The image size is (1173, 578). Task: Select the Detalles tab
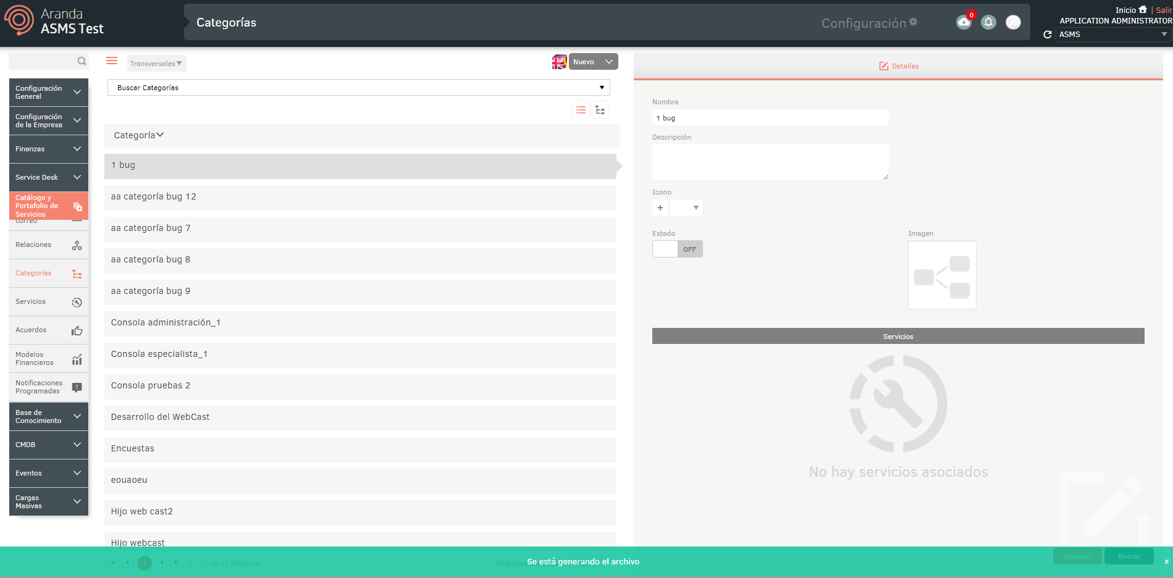point(899,66)
